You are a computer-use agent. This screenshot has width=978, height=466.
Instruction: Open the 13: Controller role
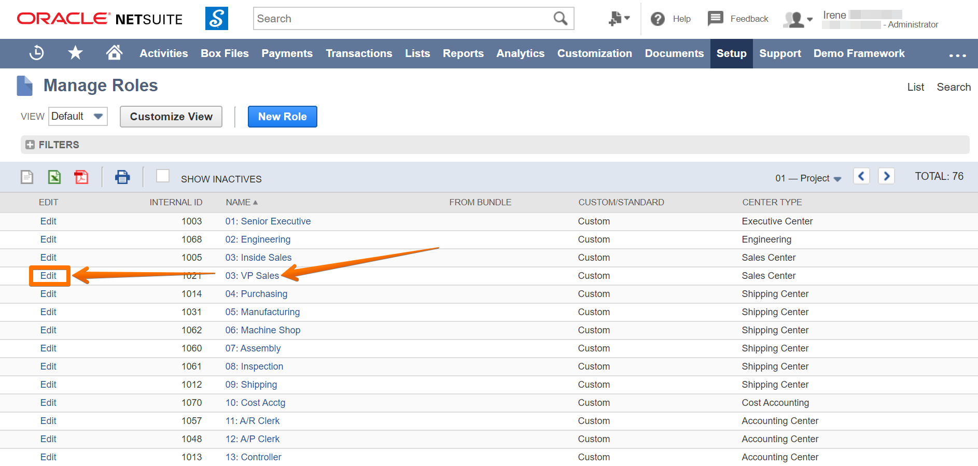(254, 457)
